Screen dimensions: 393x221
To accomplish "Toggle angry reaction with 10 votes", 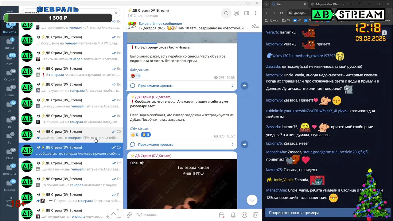I will pyautogui.click(x=135, y=76).
